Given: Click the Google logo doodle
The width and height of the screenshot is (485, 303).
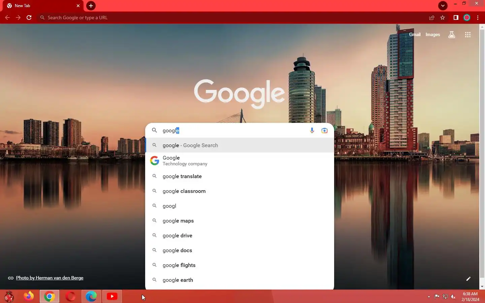Looking at the screenshot, I should [x=239, y=94].
